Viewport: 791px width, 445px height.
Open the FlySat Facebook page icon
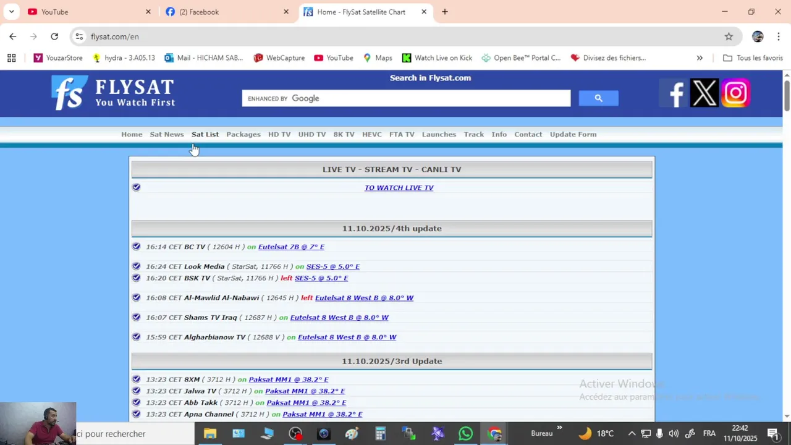point(675,93)
